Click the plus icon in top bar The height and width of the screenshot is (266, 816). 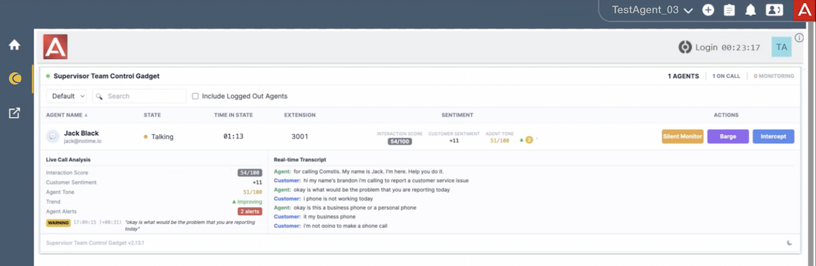pyautogui.click(x=708, y=10)
